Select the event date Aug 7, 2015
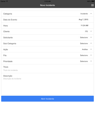This screenshot has width=95, height=127. [83, 20]
